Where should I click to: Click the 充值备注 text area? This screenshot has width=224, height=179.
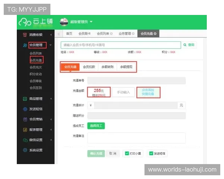(136, 138)
